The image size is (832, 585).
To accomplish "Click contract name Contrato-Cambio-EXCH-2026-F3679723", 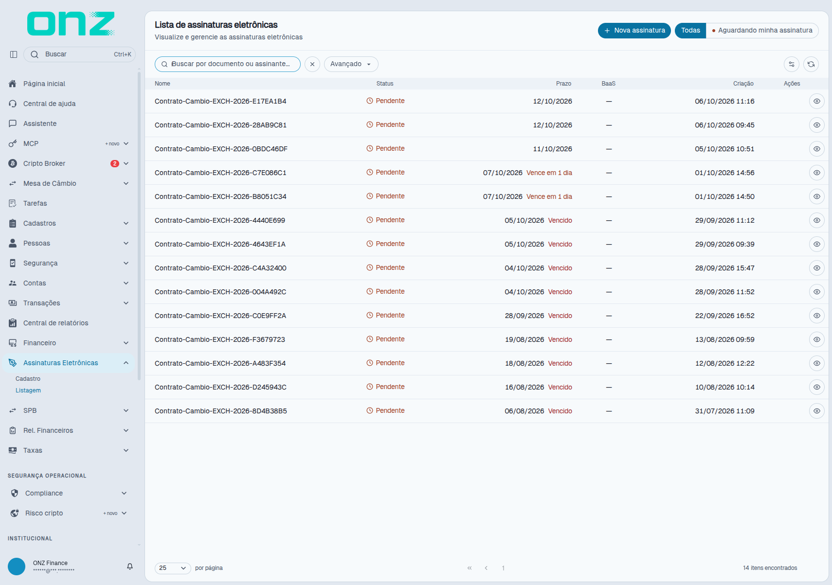I will coord(220,339).
